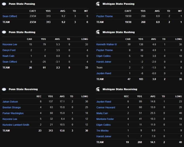Click the Michigan State Passing heading
184x147 pixels.
point(118,4)
